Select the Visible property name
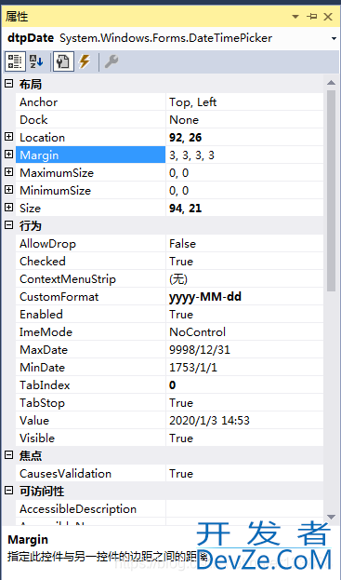This screenshot has height=580, width=341. (37, 438)
